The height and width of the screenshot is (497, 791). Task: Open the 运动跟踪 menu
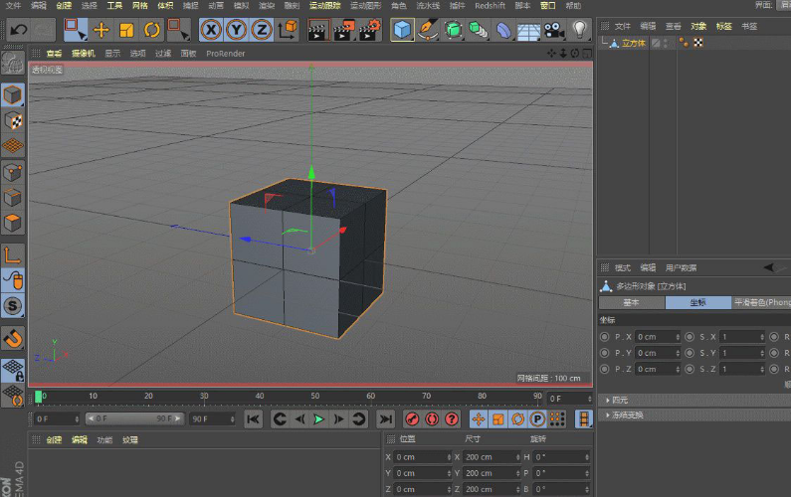coord(323,6)
